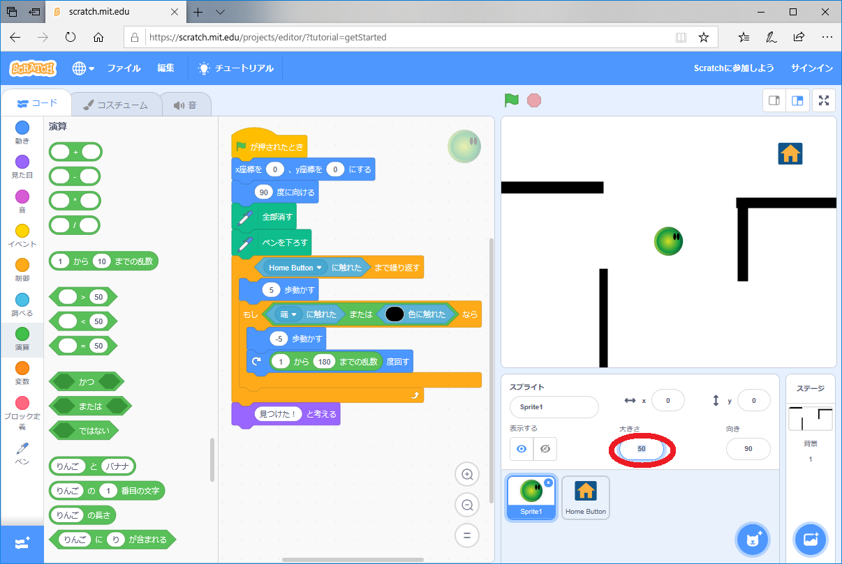Click the block palette vertical scrollbar
Image resolution: width=842 pixels, height=564 pixels.
(x=212, y=460)
